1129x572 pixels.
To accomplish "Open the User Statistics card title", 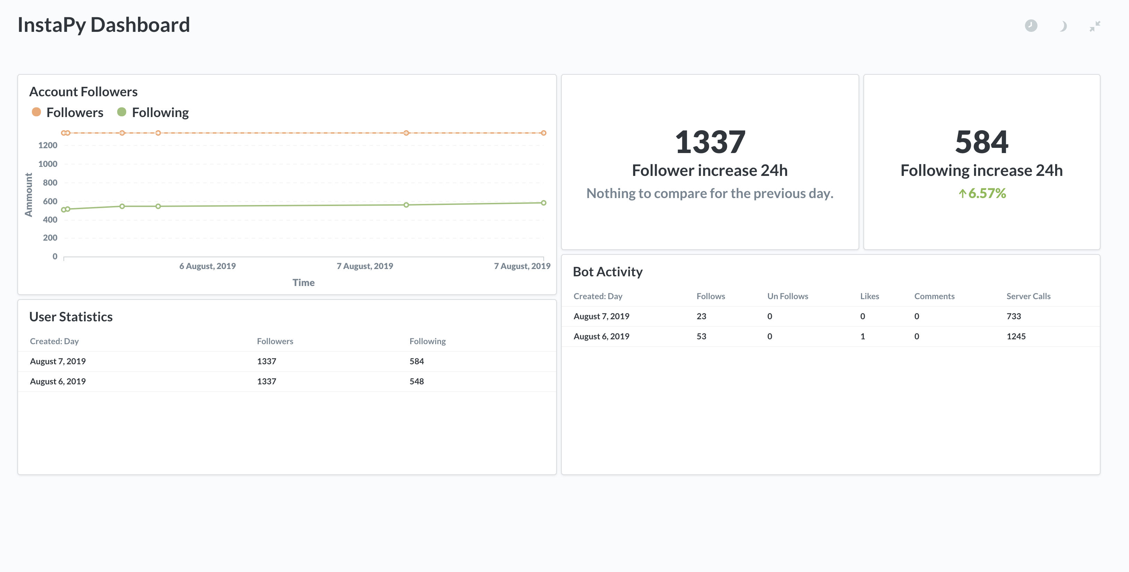I will tap(71, 316).
